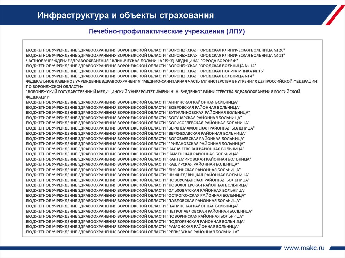The height and width of the screenshot is (258, 345).
Task: Select the Кантемировская районная больница line
Action: 138,159
